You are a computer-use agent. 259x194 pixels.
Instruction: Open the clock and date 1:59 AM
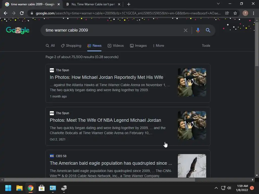242,188
